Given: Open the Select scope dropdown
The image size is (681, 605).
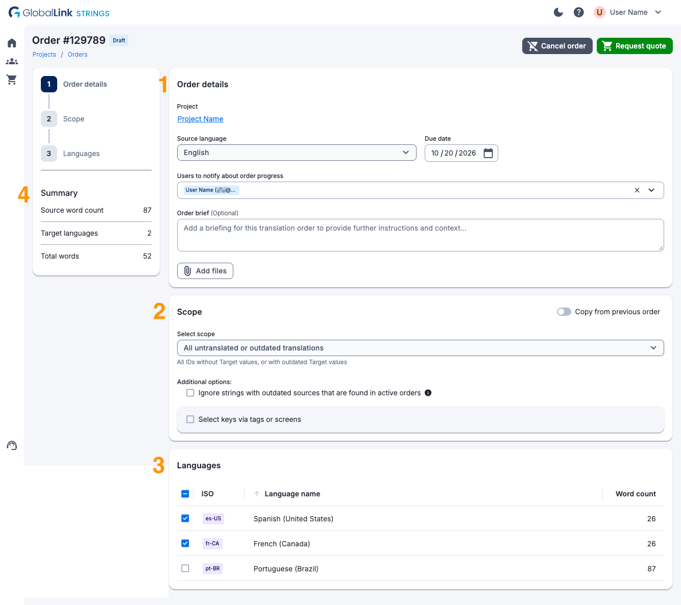Looking at the screenshot, I should pyautogui.click(x=420, y=348).
